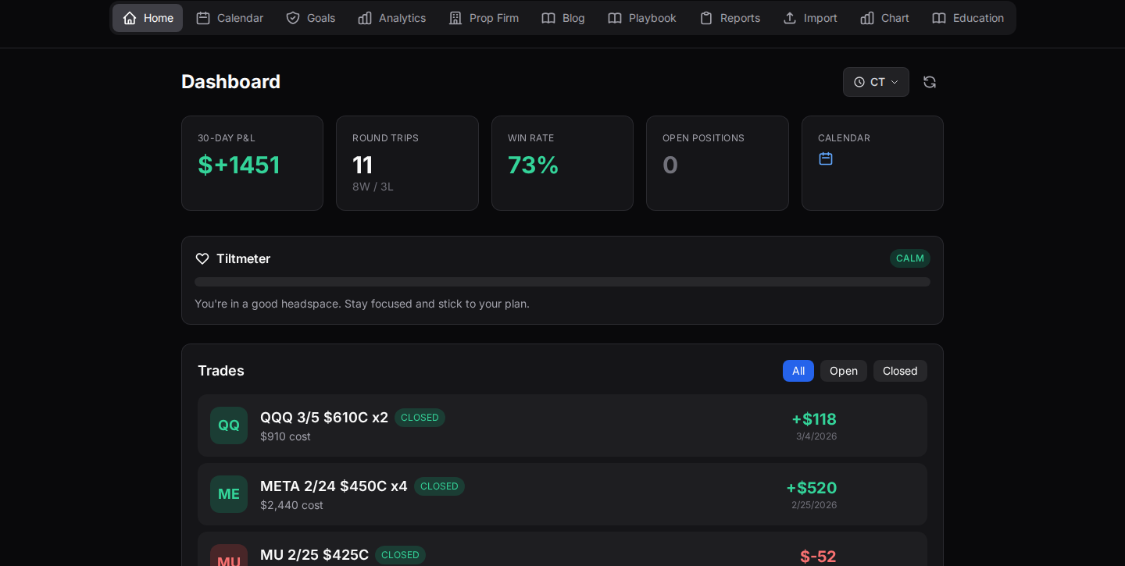Enable the All trades filter
The image size is (1125, 566).
[x=798, y=371]
